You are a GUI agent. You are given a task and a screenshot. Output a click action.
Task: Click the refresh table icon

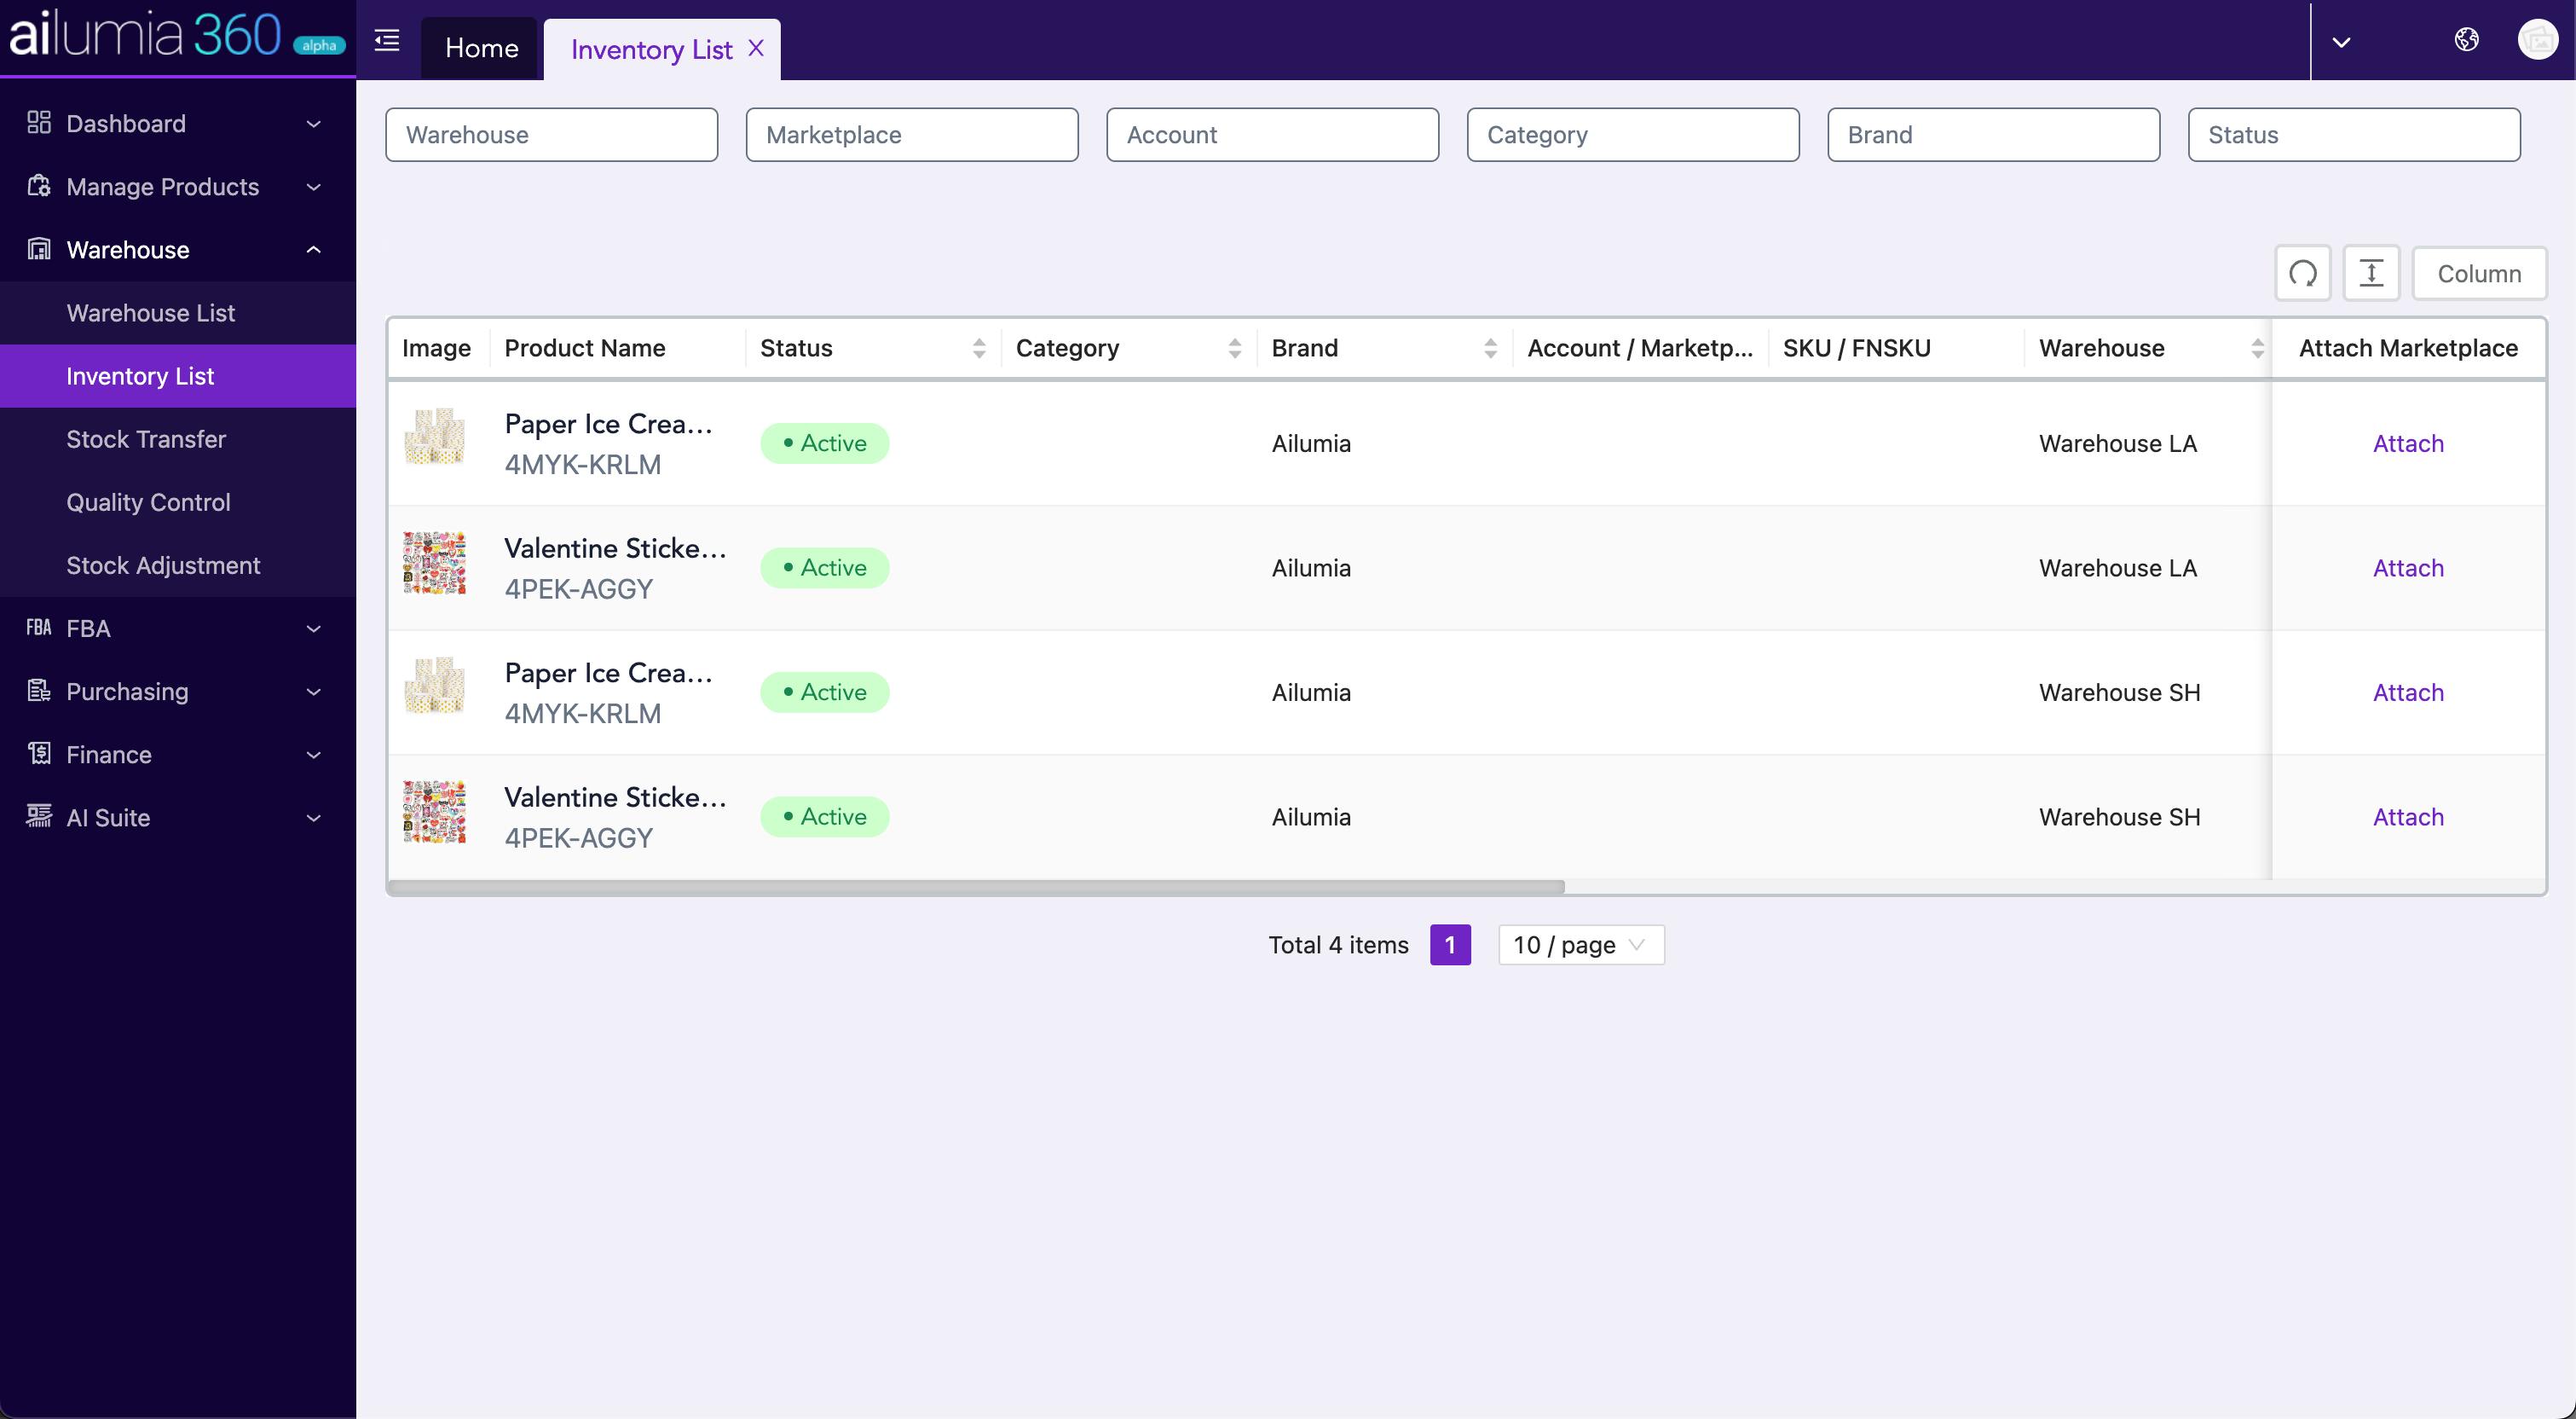2303,273
